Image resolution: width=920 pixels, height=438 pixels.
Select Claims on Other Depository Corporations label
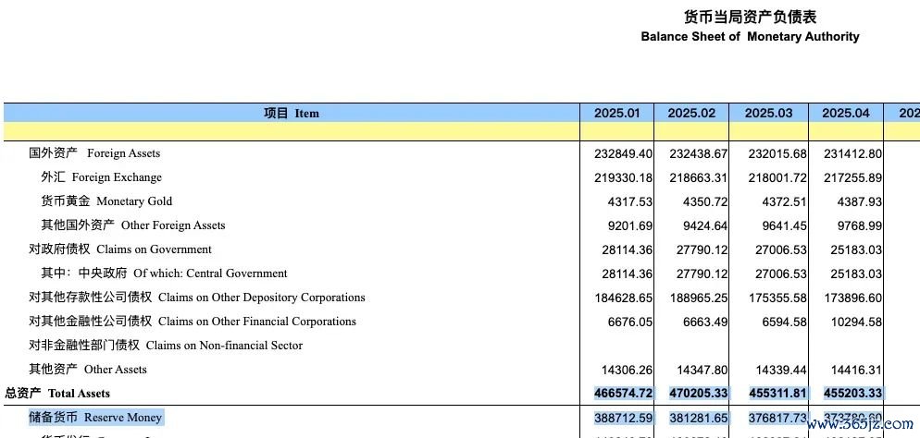[x=197, y=298]
